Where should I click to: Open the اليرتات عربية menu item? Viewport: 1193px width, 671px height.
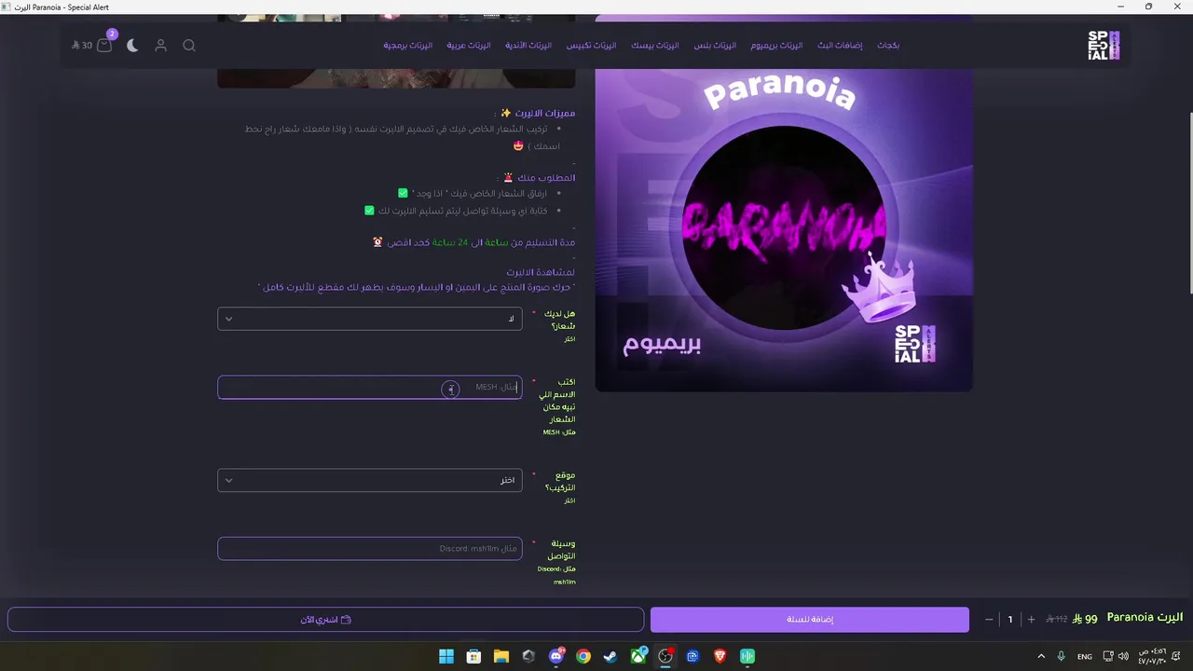coord(469,46)
